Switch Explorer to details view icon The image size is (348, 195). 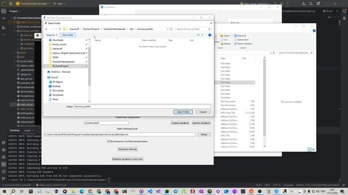point(309,149)
